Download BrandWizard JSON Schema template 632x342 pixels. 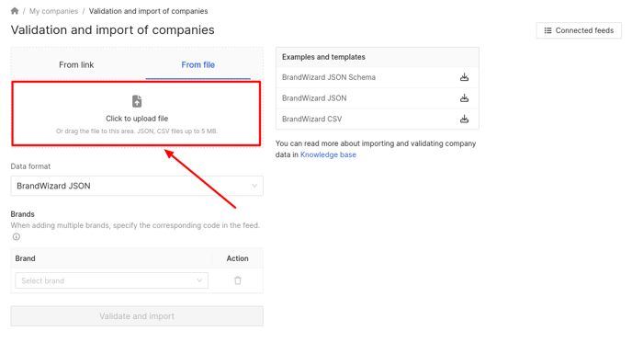464,77
